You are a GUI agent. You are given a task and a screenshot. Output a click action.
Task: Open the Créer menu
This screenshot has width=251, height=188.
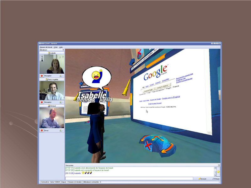[56, 47]
